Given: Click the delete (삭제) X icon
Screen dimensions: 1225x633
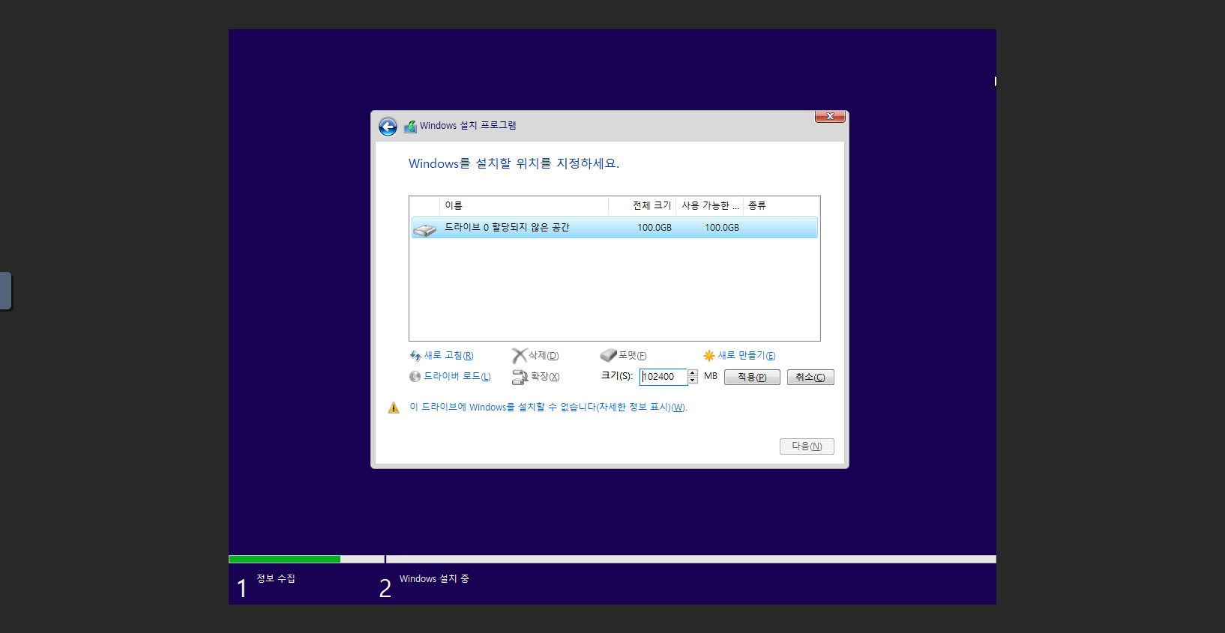Looking at the screenshot, I should [x=519, y=356].
